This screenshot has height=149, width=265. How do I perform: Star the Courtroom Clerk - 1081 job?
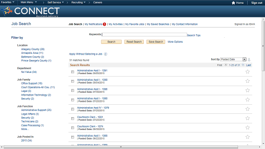248,118
